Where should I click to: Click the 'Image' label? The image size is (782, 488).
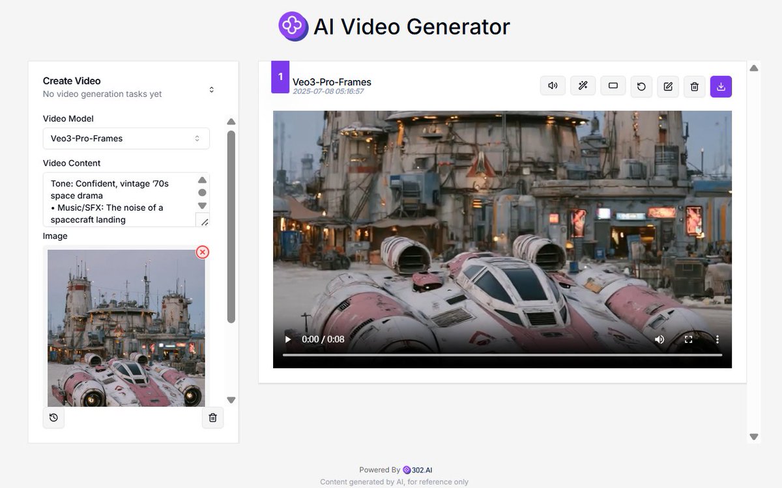coord(55,236)
